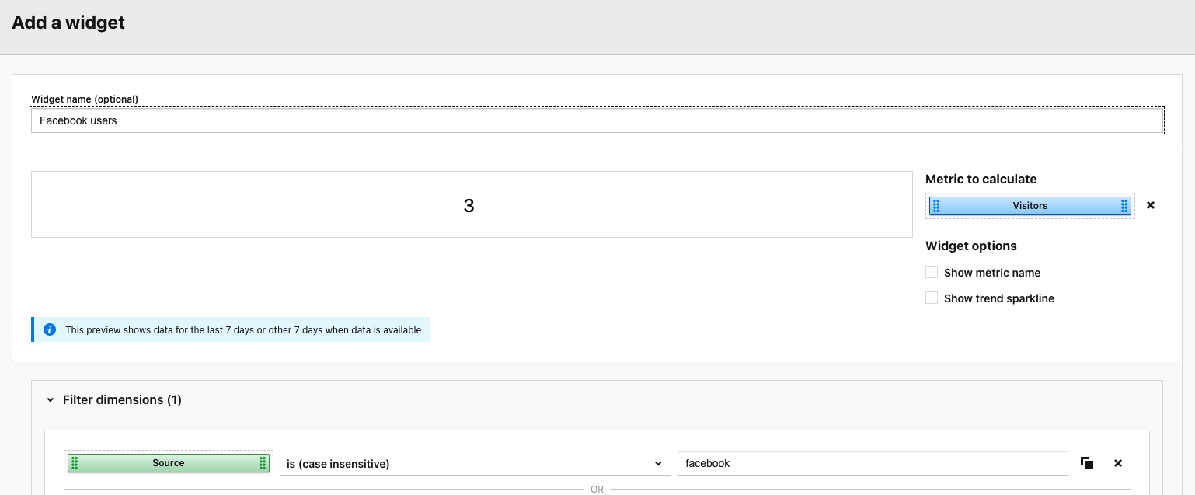The width and height of the screenshot is (1195, 495).
Task: Remove the Visitors metric with the X
Action: pyautogui.click(x=1151, y=206)
